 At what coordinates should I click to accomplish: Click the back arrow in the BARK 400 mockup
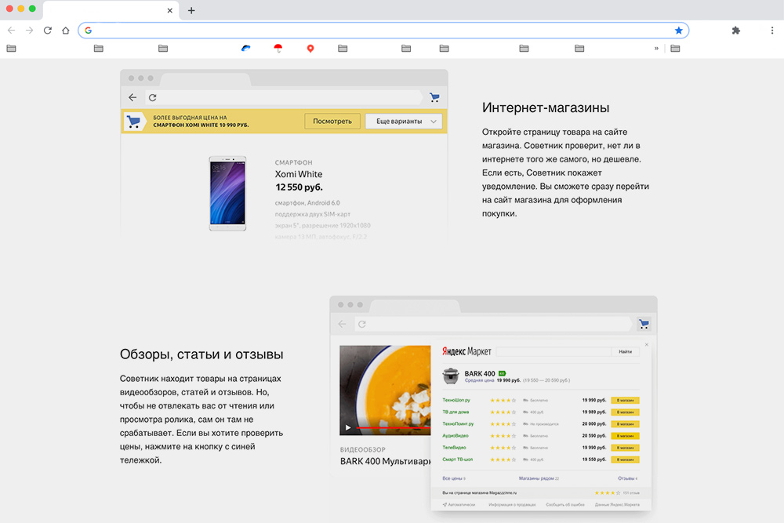coord(342,324)
